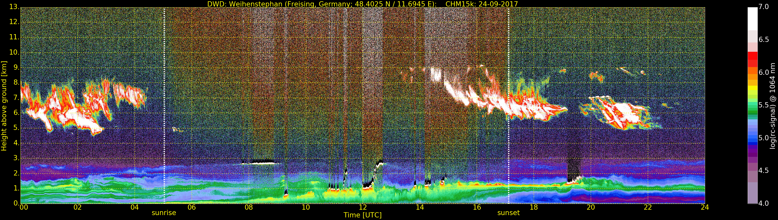This screenshot has height=220, width=778.
Task: Click height tick 3 on y-axis
Action: (16, 158)
